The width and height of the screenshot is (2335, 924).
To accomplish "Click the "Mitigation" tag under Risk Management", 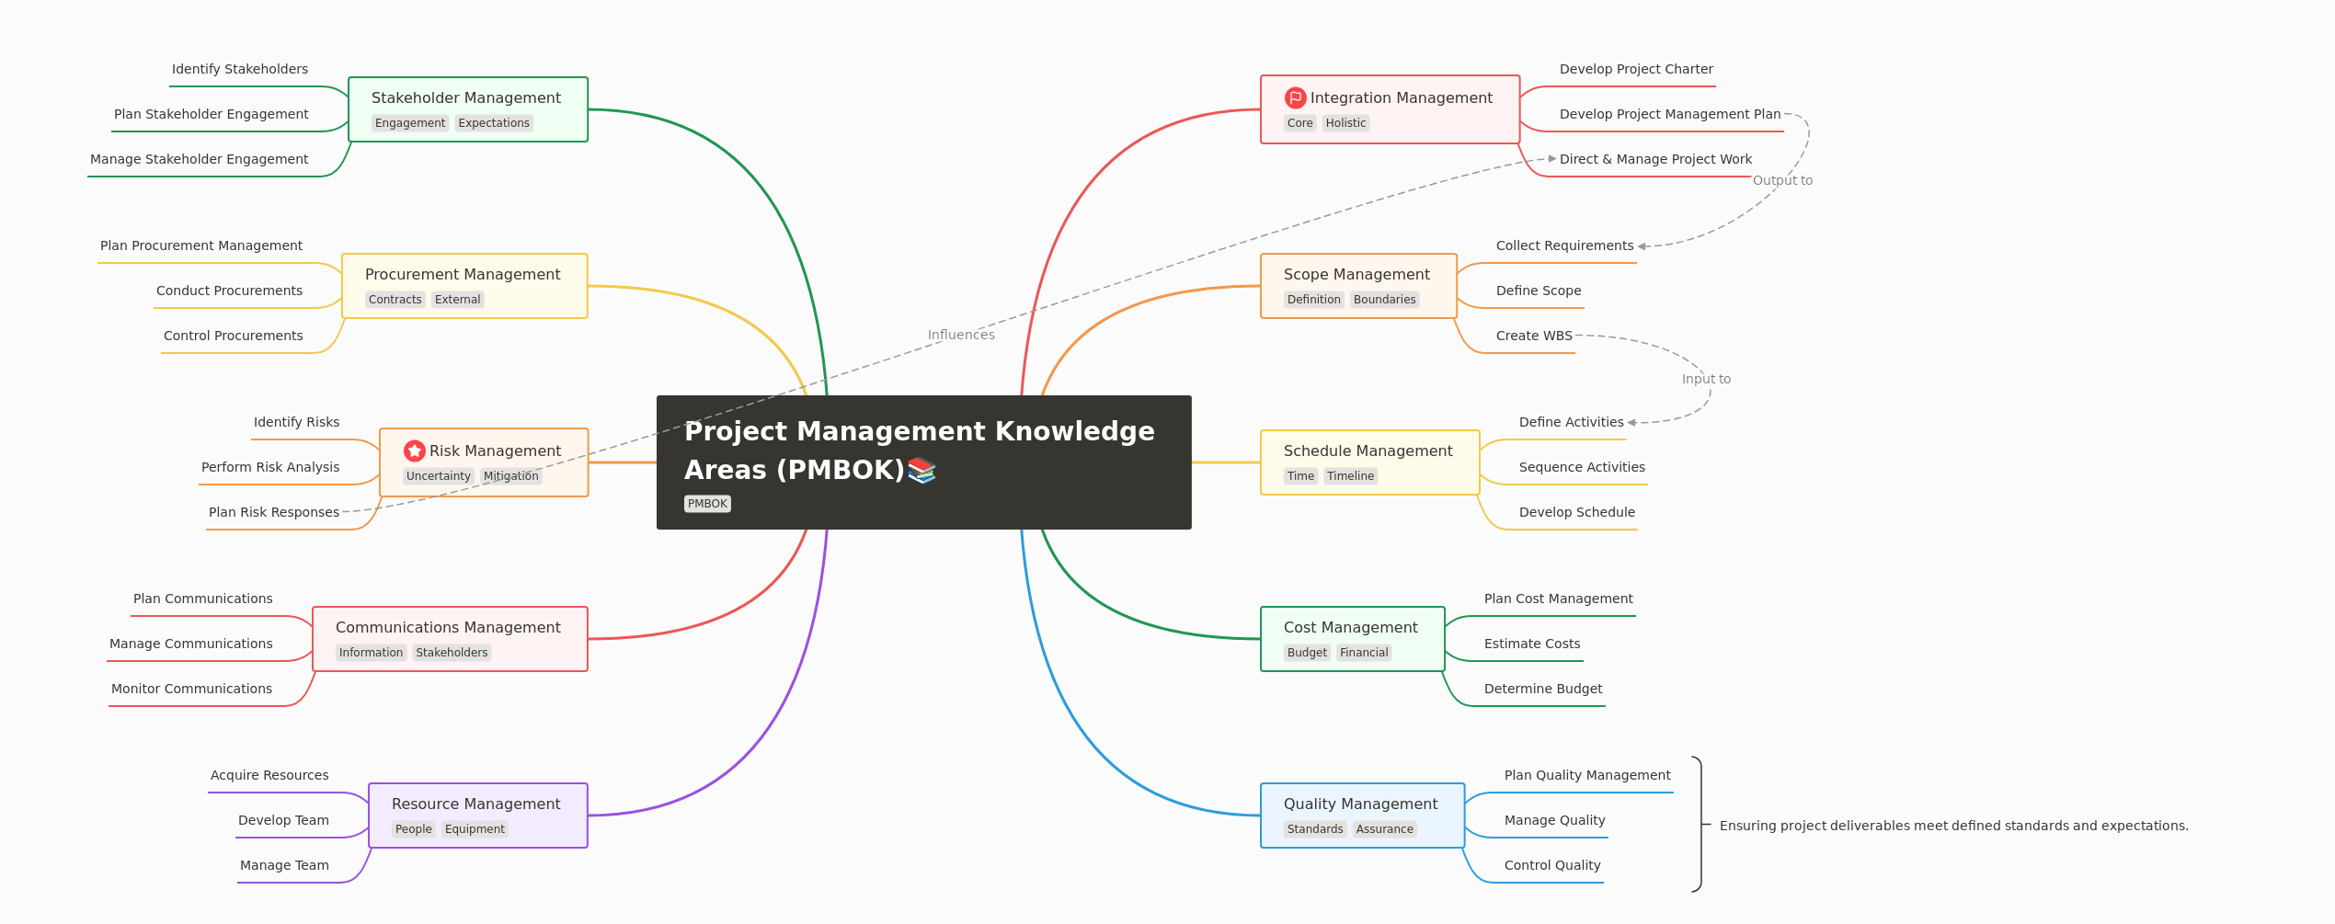I will click(511, 475).
